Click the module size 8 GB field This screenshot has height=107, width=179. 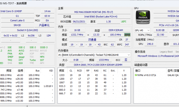tap(76, 60)
